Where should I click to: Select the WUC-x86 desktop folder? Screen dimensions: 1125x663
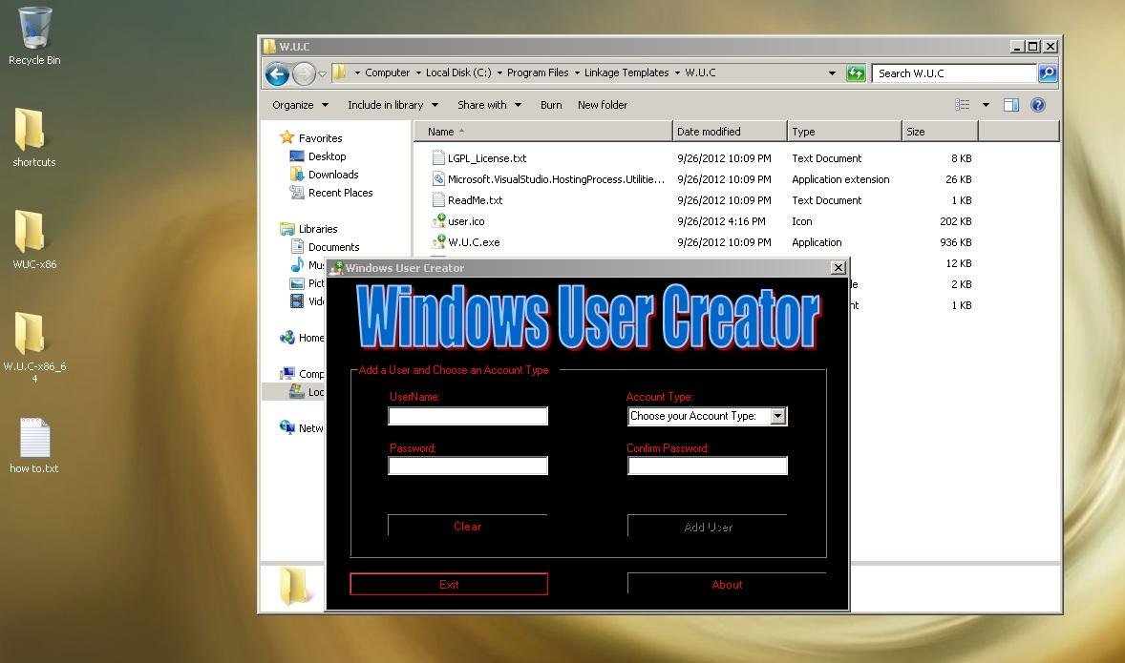[x=33, y=239]
